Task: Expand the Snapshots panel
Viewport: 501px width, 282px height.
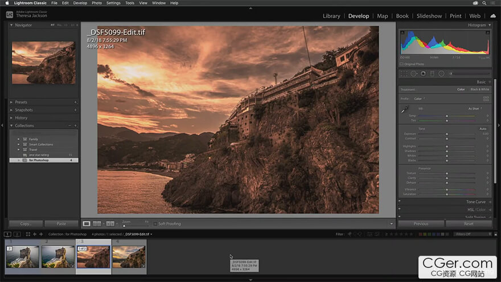Action: point(11,109)
